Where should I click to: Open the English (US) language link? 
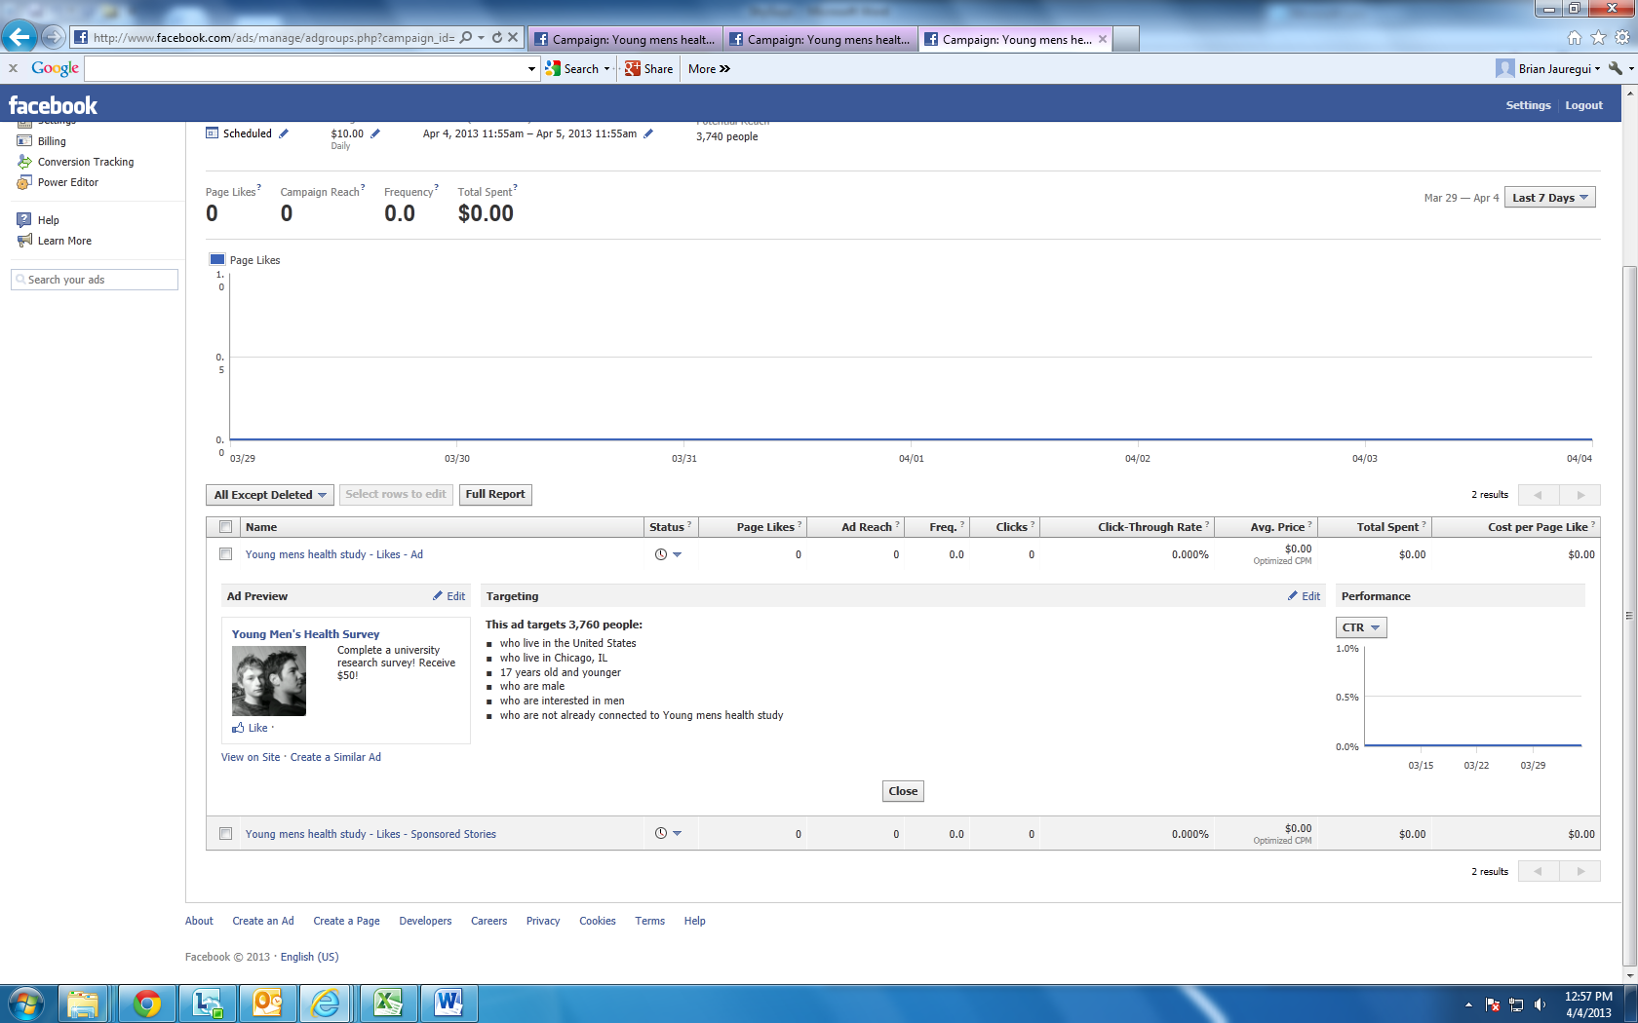point(310,957)
